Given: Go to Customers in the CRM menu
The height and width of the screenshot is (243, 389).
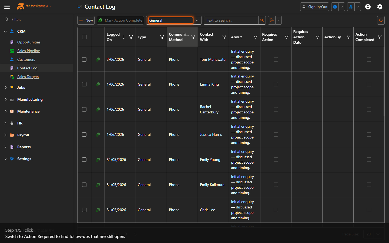Looking at the screenshot, I should tap(26, 59).
